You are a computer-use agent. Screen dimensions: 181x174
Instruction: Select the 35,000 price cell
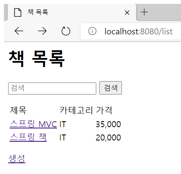point(108,124)
